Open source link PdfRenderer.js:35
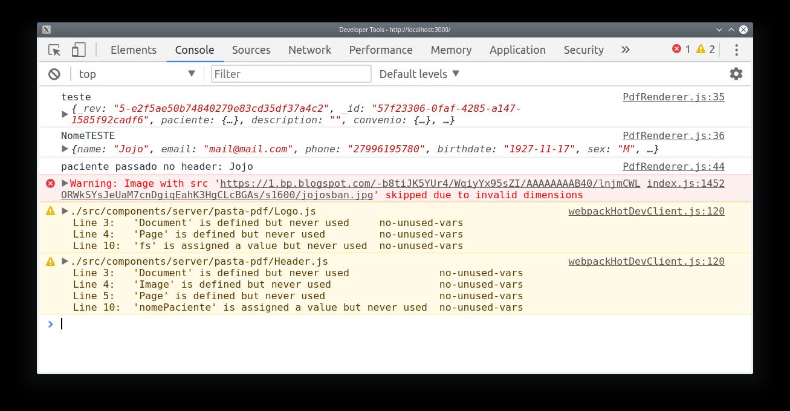Image resolution: width=790 pixels, height=411 pixels. pos(673,97)
